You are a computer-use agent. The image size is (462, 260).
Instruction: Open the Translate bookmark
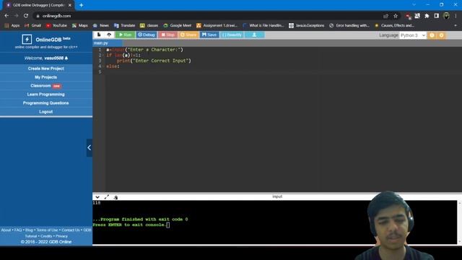(124, 26)
